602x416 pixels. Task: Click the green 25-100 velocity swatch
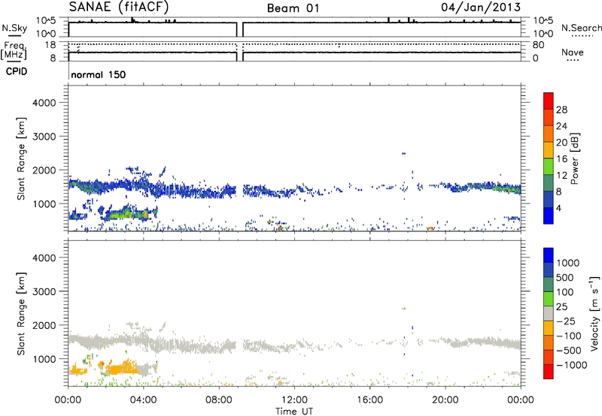pos(549,299)
